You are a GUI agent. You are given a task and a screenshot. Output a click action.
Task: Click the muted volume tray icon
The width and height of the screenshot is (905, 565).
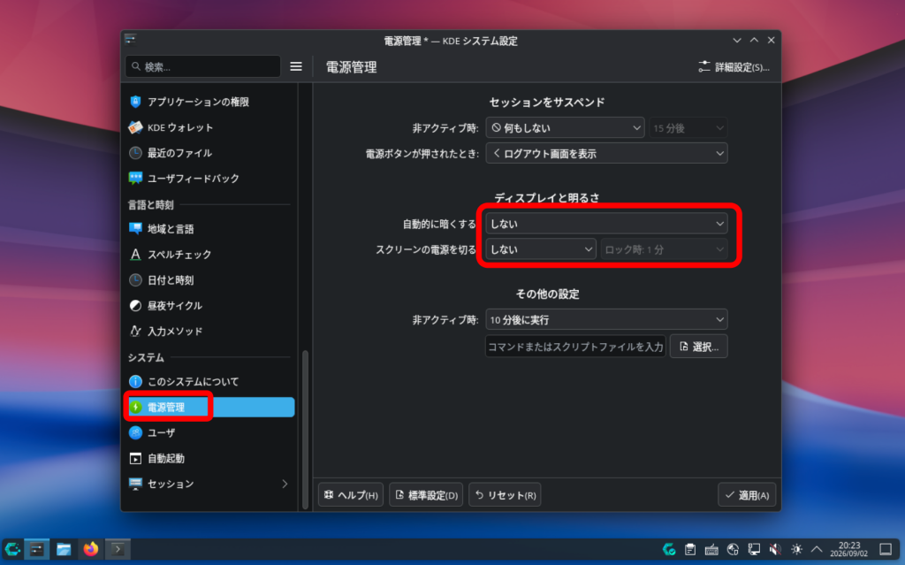pos(775,549)
